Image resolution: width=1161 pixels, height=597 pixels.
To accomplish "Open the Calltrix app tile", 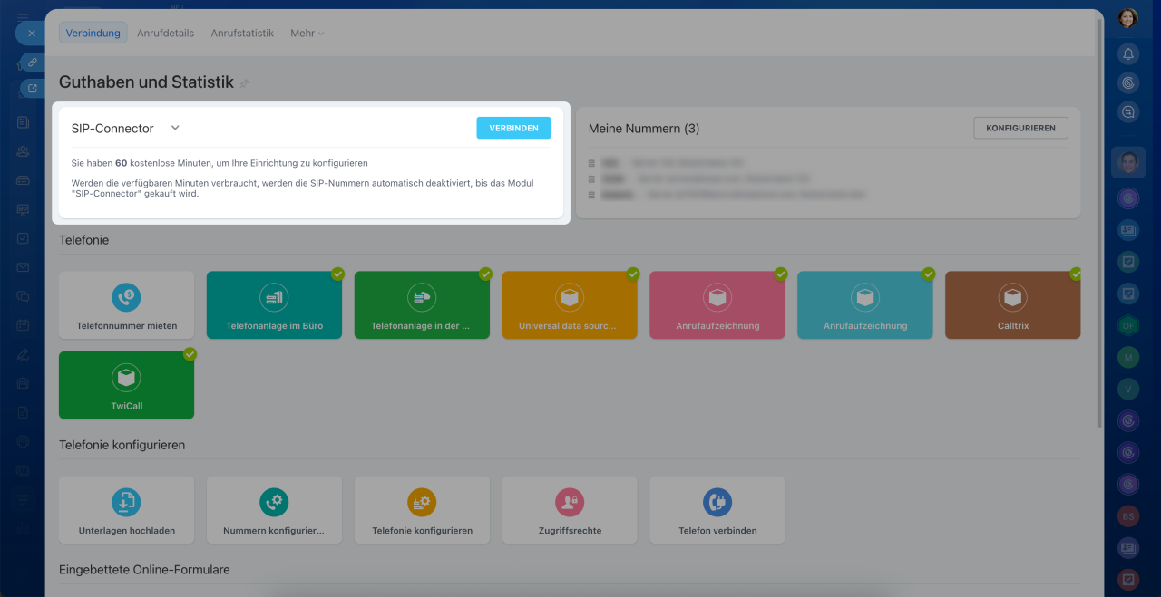I will click(1012, 305).
